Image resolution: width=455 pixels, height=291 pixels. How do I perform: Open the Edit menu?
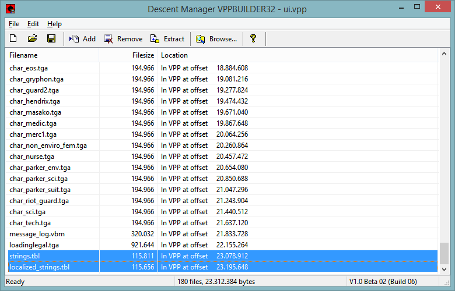click(33, 24)
